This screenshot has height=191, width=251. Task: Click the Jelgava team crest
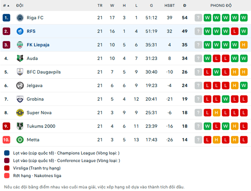tap(20, 86)
